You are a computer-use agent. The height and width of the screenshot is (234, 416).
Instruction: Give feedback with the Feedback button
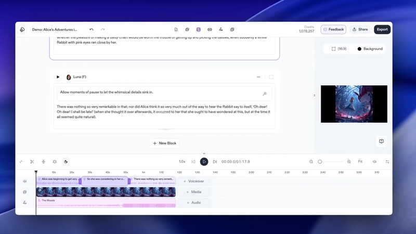tap(333, 30)
